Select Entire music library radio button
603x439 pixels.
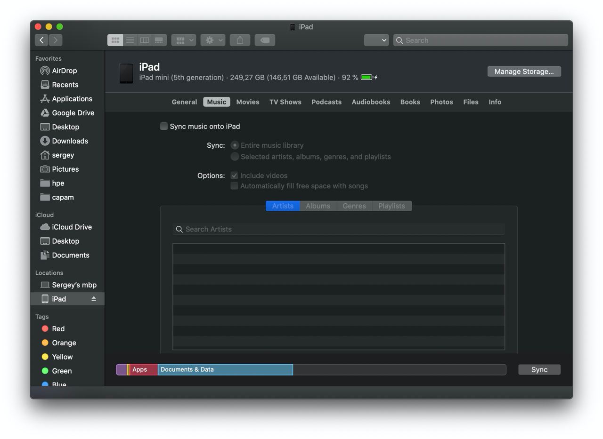pyautogui.click(x=235, y=145)
